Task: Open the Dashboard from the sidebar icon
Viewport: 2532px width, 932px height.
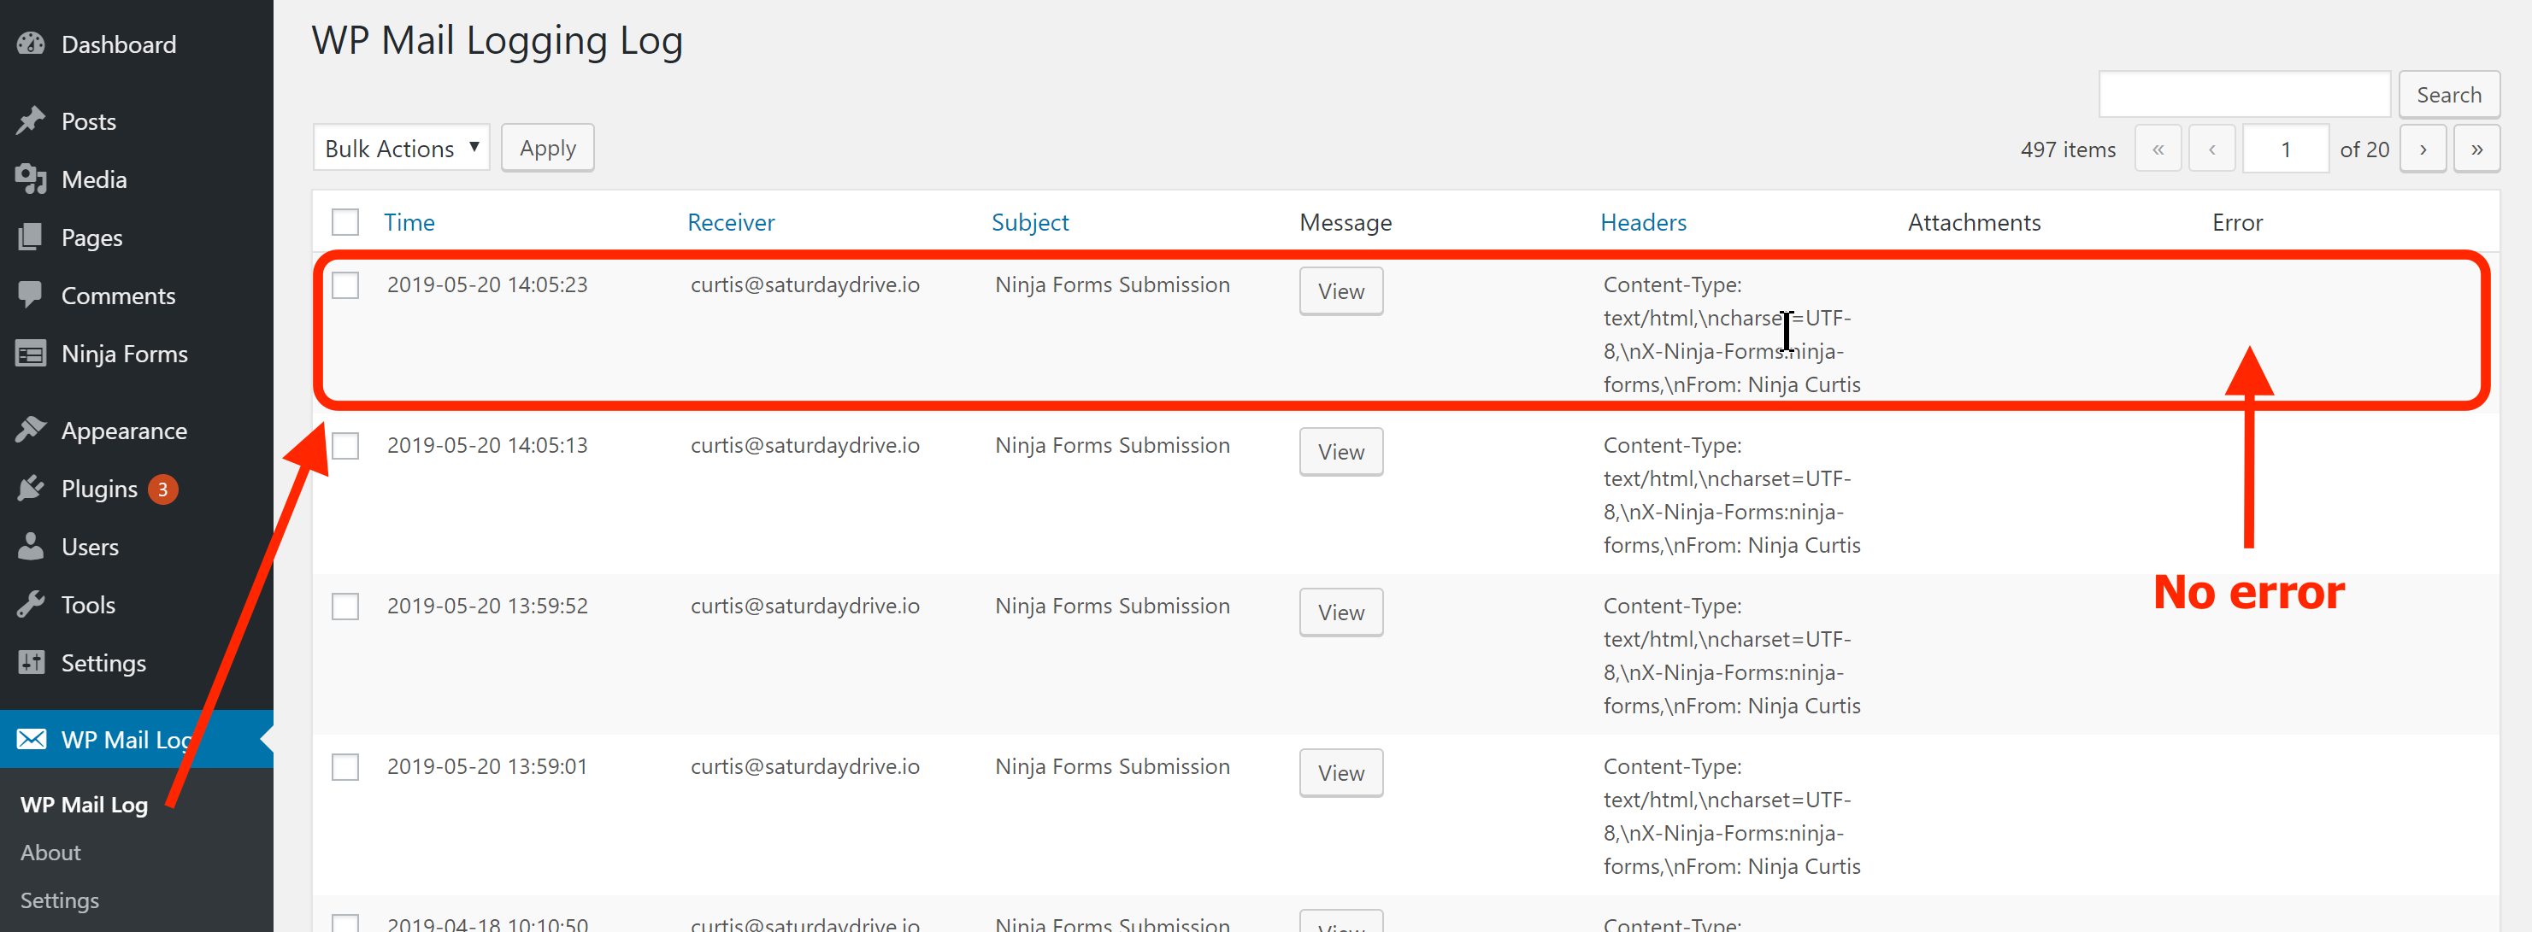Action: (x=31, y=44)
